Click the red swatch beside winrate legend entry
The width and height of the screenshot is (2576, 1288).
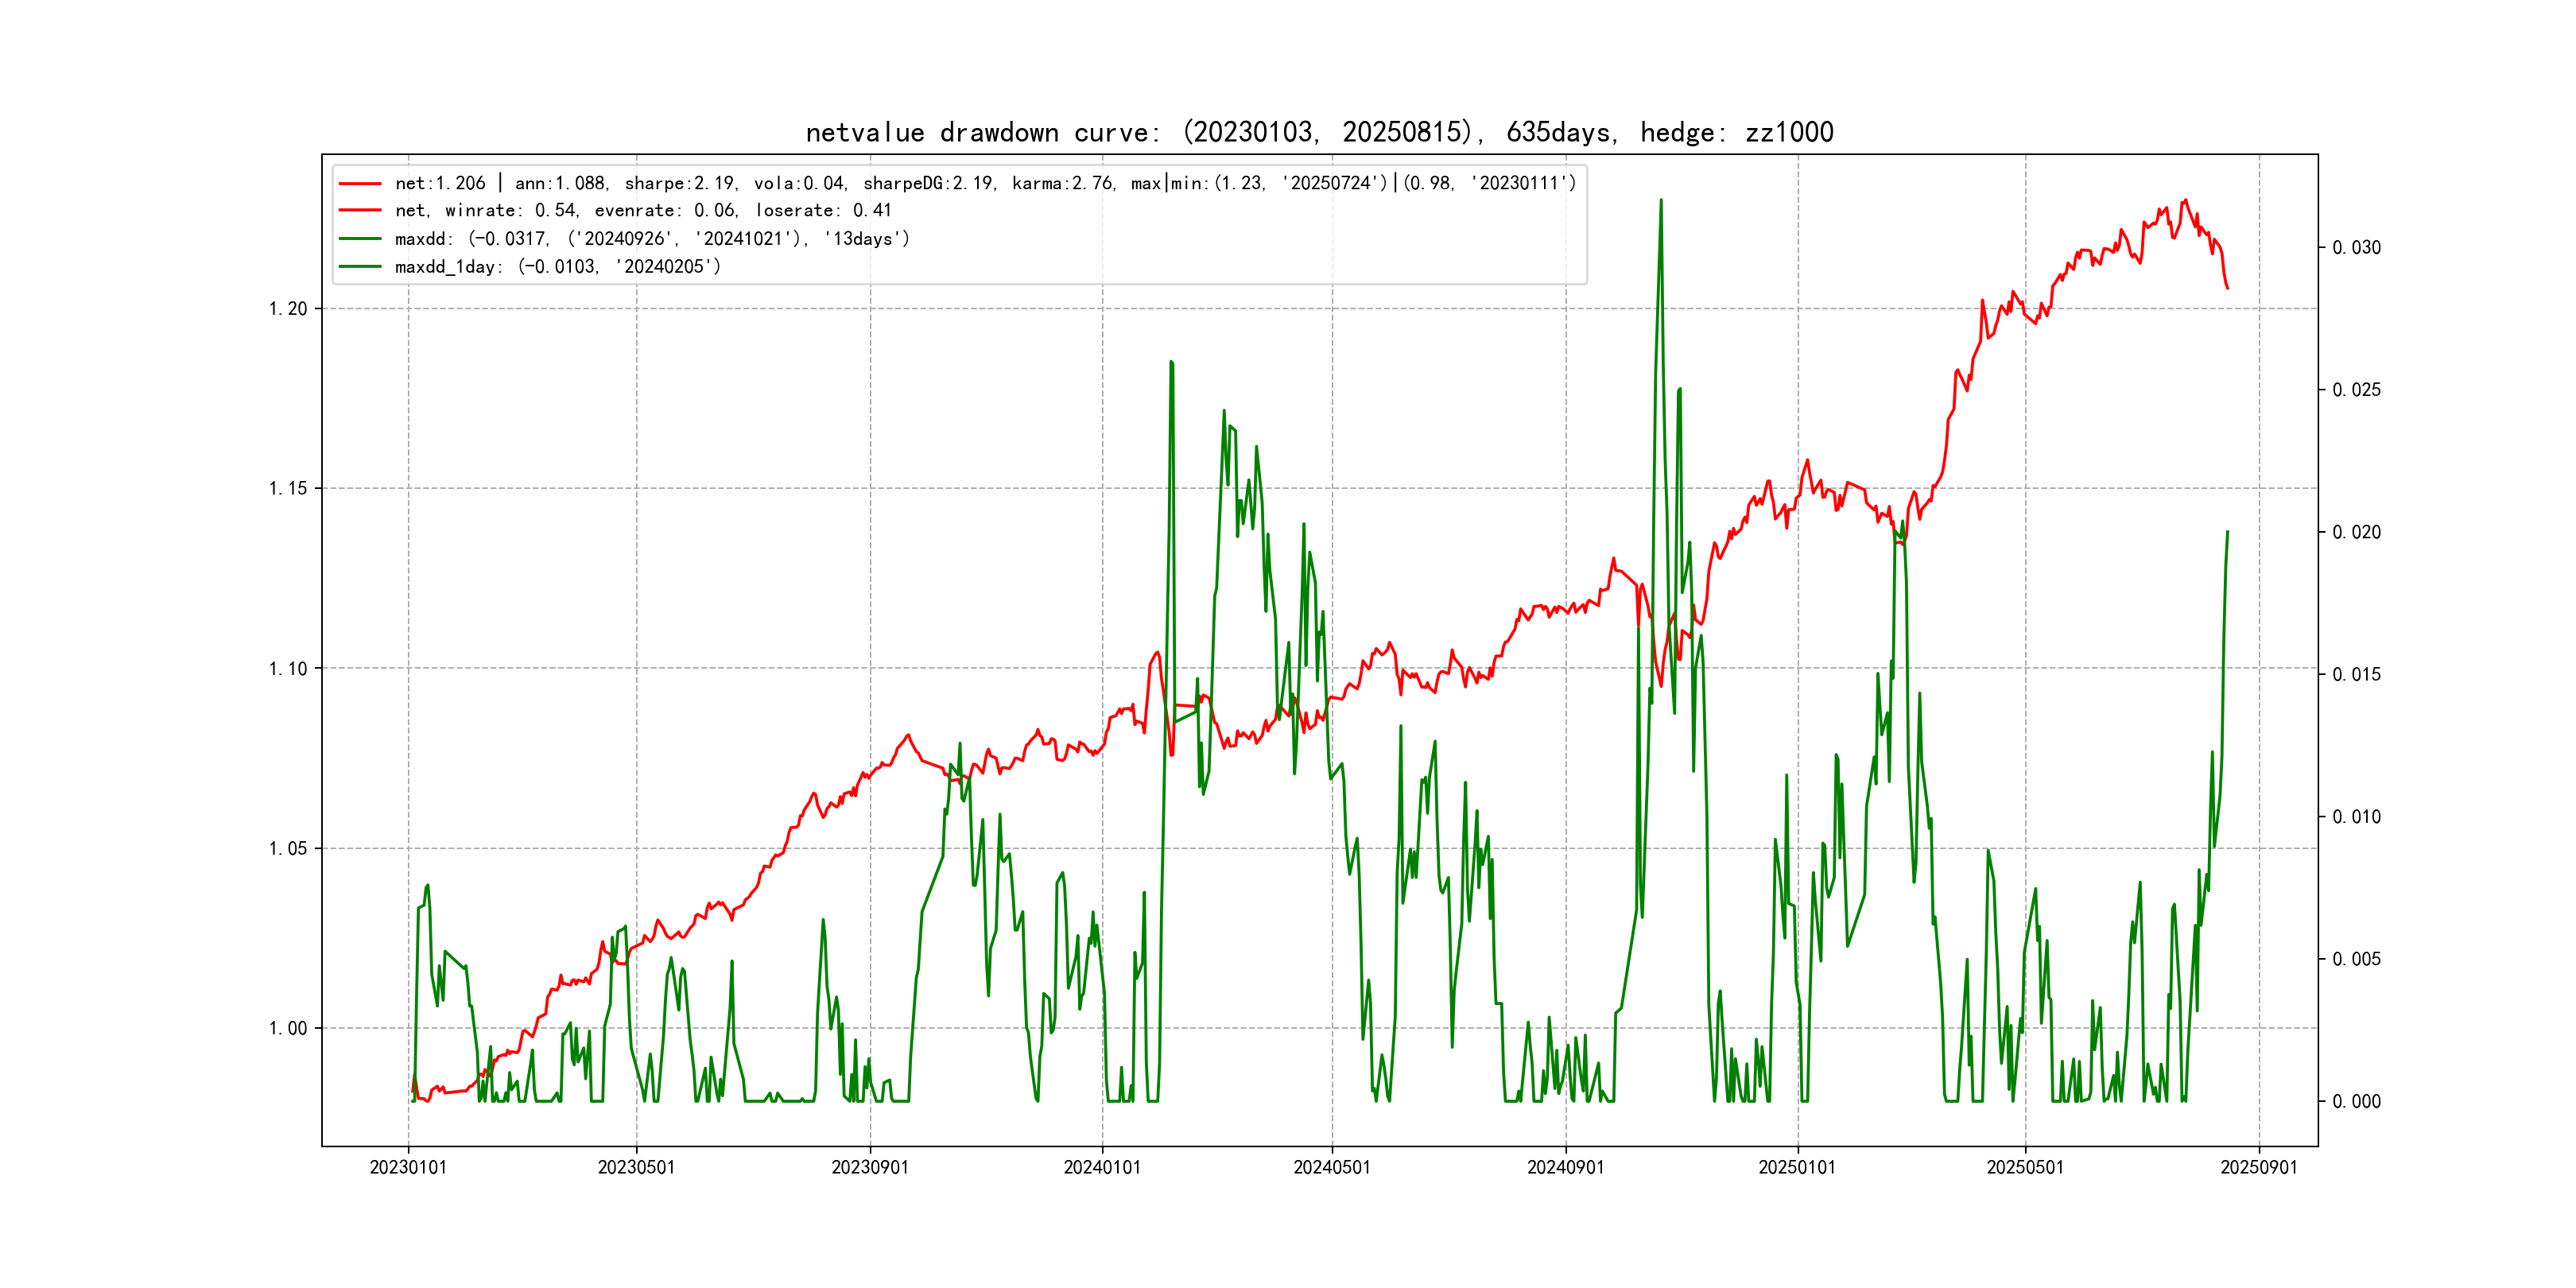(x=360, y=211)
